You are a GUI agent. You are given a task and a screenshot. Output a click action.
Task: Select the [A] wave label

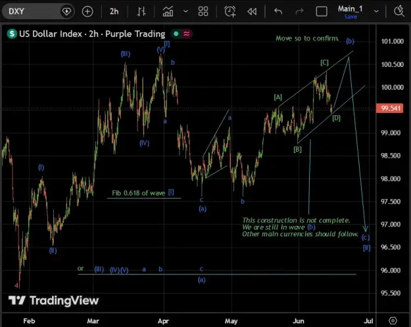(x=278, y=97)
